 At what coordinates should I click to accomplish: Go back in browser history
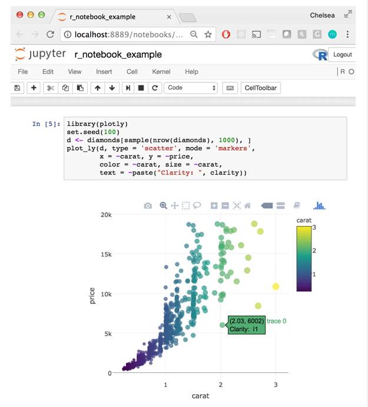20,34
